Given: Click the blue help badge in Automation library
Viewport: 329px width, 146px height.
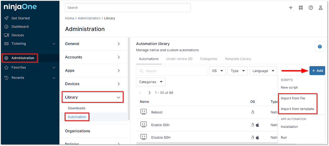Looking at the screenshot, I should pyautogui.click(x=320, y=47).
